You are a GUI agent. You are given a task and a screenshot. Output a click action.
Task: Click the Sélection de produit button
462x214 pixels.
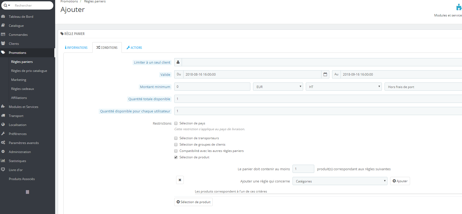click(x=193, y=202)
